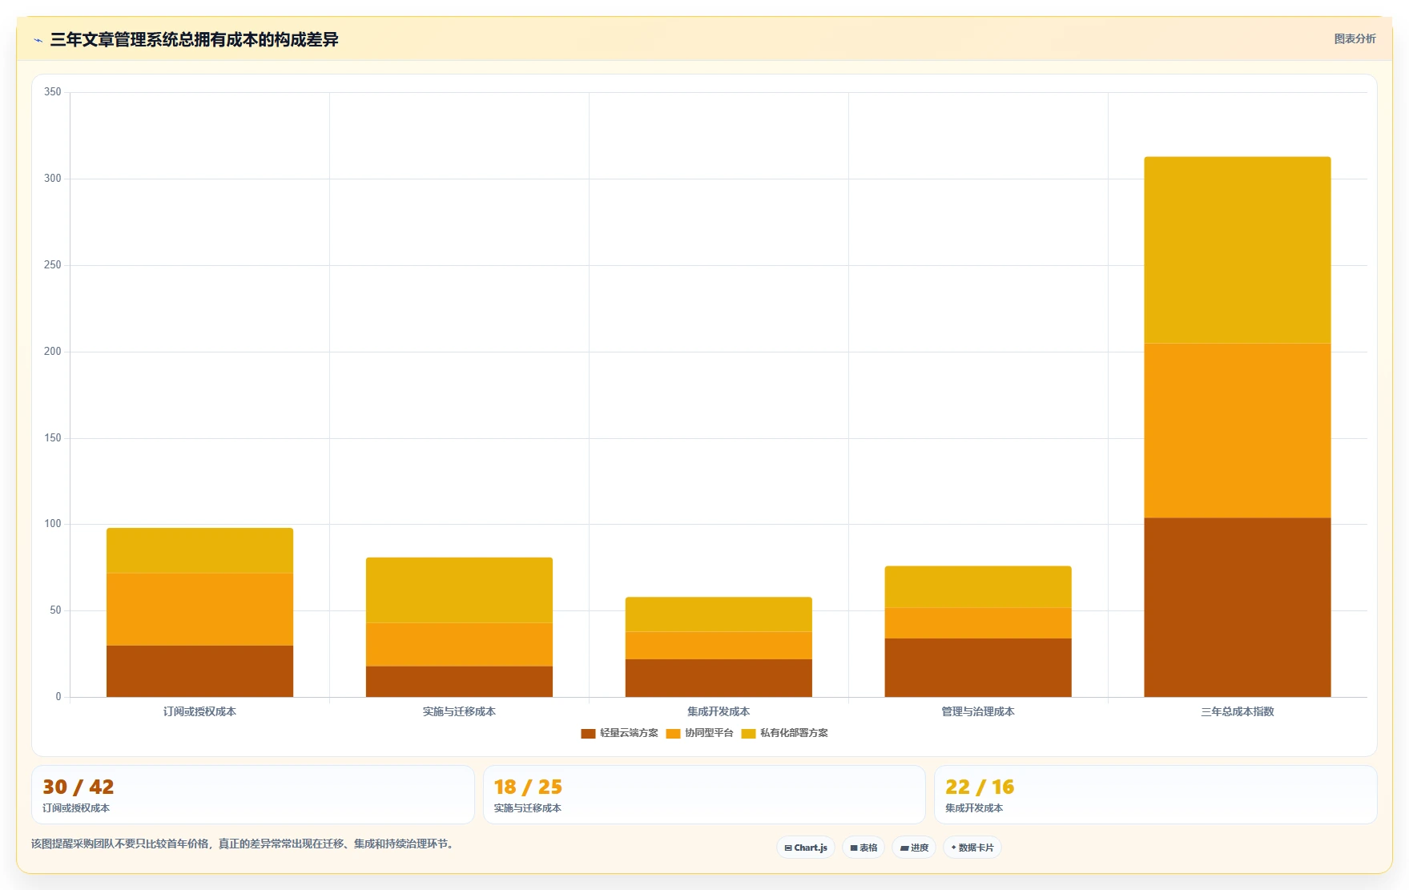The width and height of the screenshot is (1409, 890).
Task: Click the footer note beginning 该图提醒采购团队
Action: 244,844
